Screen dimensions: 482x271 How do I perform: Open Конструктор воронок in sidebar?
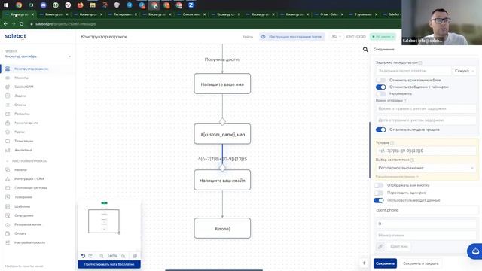tap(31, 69)
